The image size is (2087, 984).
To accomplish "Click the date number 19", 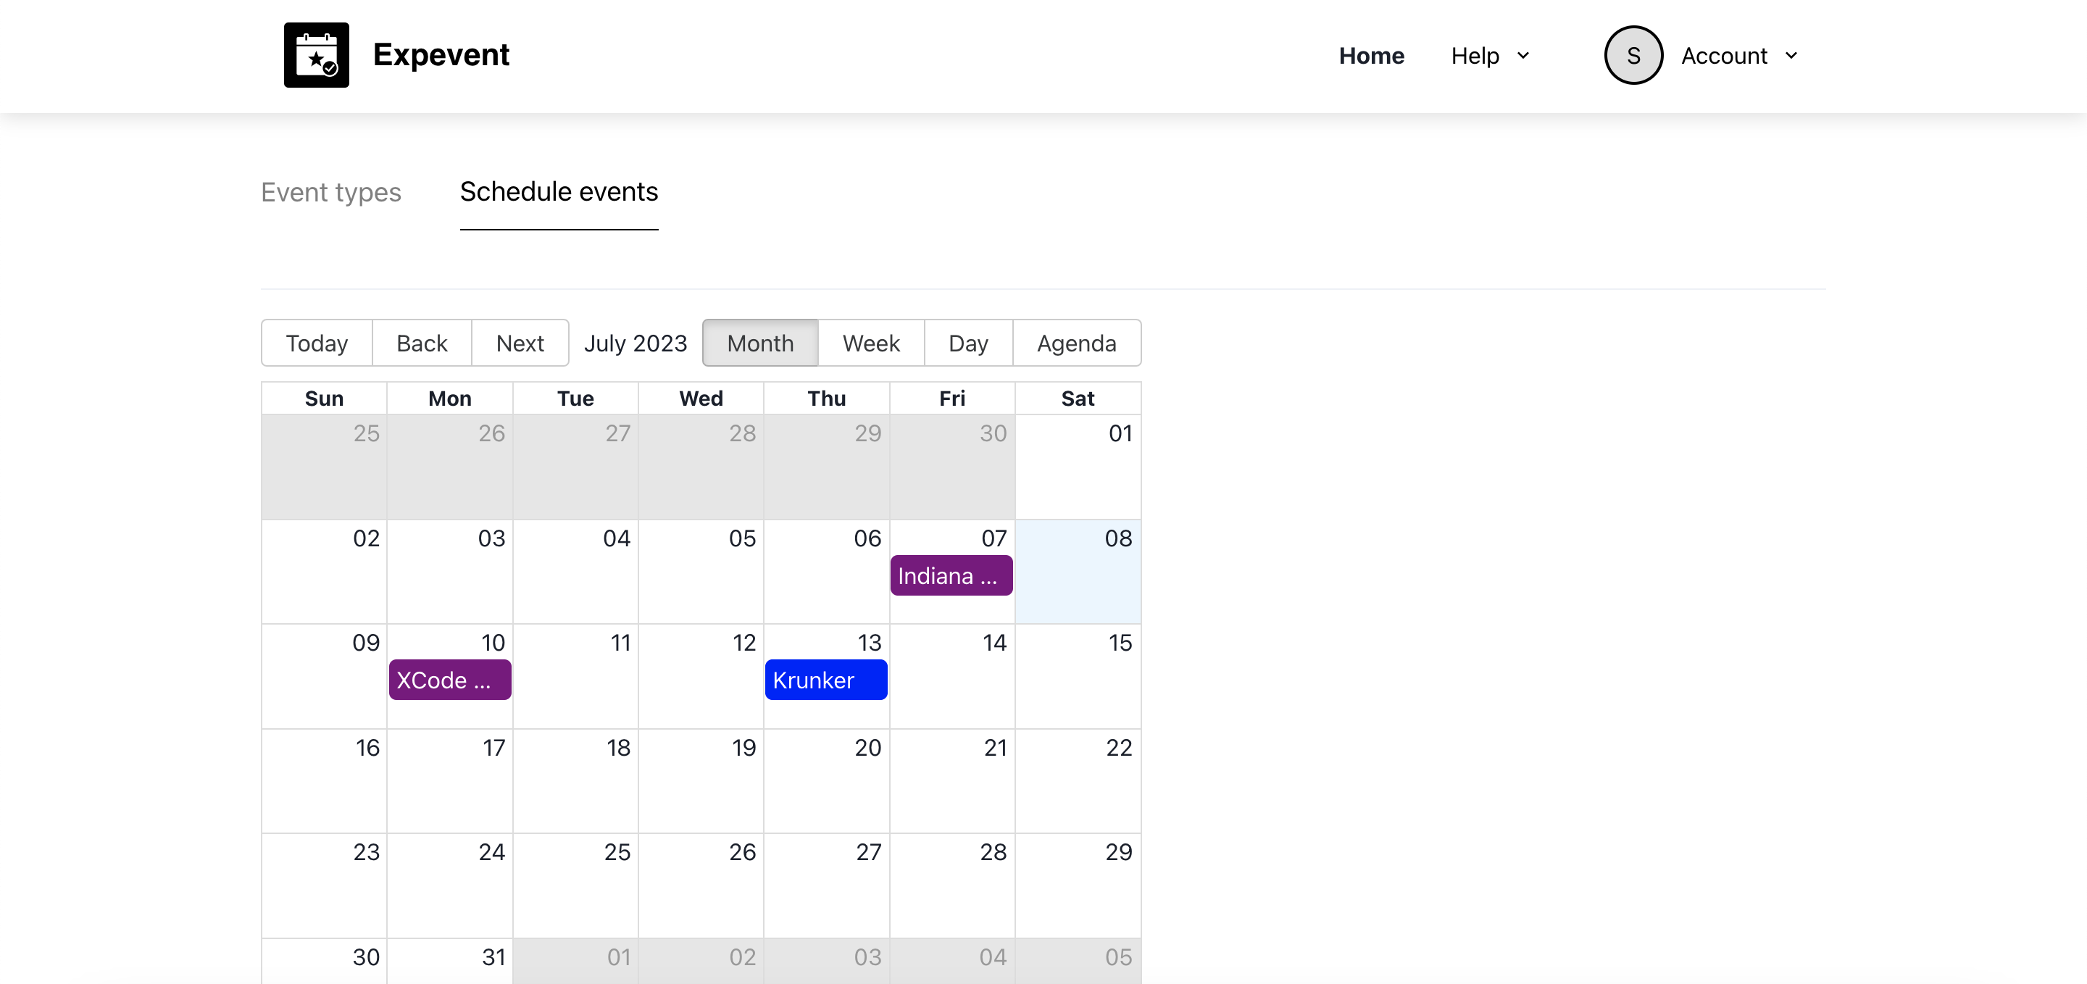I will (x=743, y=748).
